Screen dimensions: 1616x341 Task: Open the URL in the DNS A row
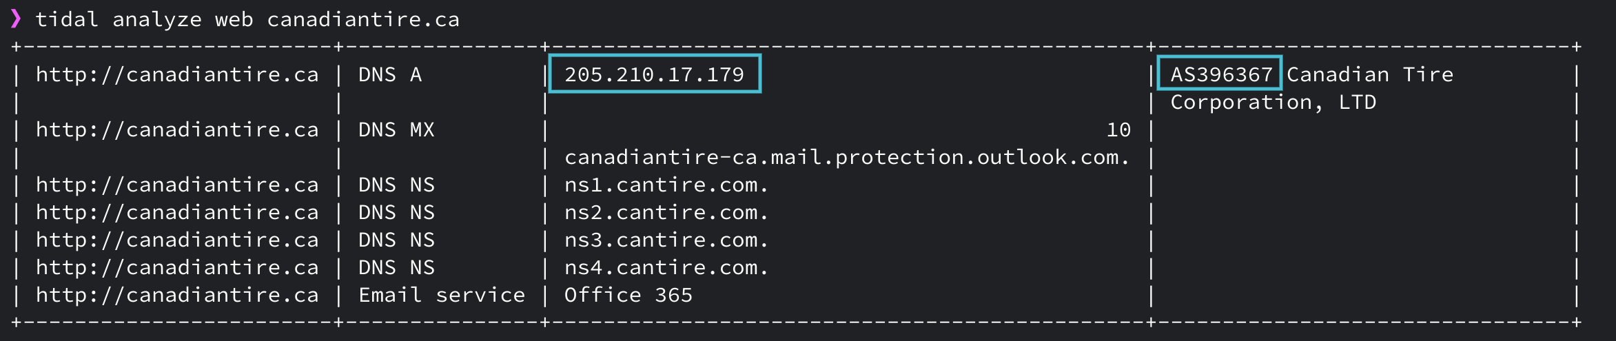pos(177,74)
